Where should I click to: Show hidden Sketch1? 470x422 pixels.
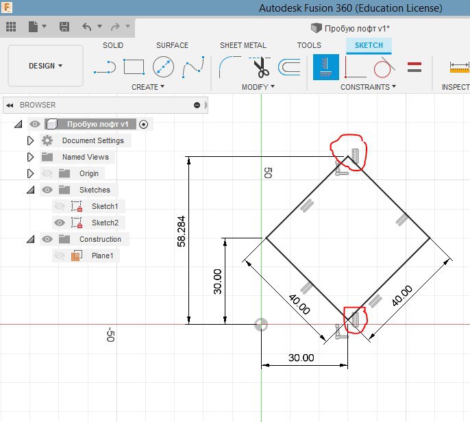pos(60,206)
